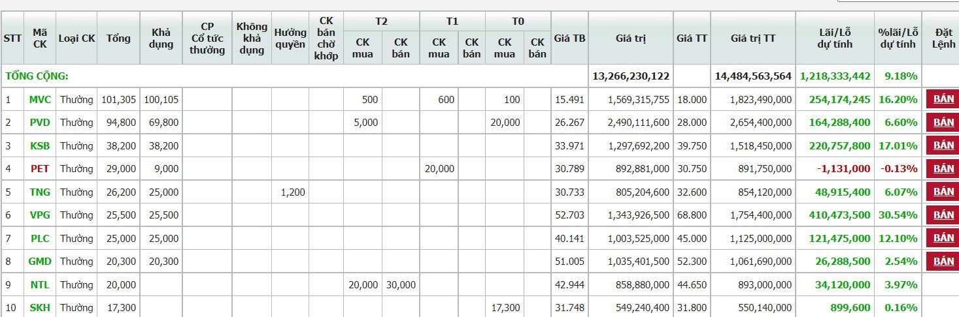Click the BÁN button for MVC
Screen dimensions: 959x317
[x=943, y=99]
